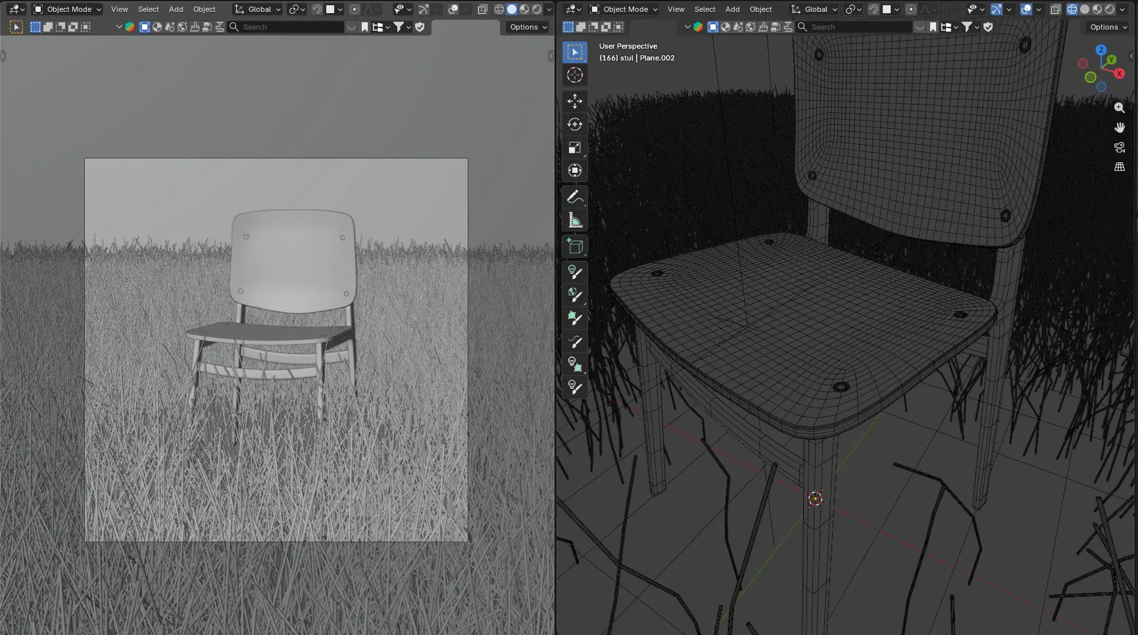Choose the Scale tool
Image resolution: width=1138 pixels, height=635 pixels.
575,147
